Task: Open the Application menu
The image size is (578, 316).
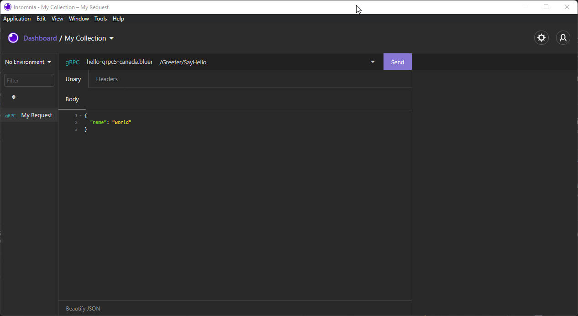Action: (x=17, y=19)
